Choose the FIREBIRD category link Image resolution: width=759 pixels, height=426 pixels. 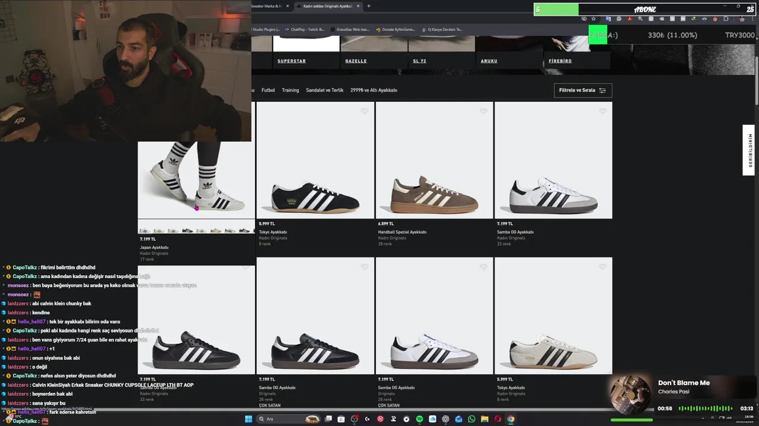pyautogui.click(x=560, y=61)
